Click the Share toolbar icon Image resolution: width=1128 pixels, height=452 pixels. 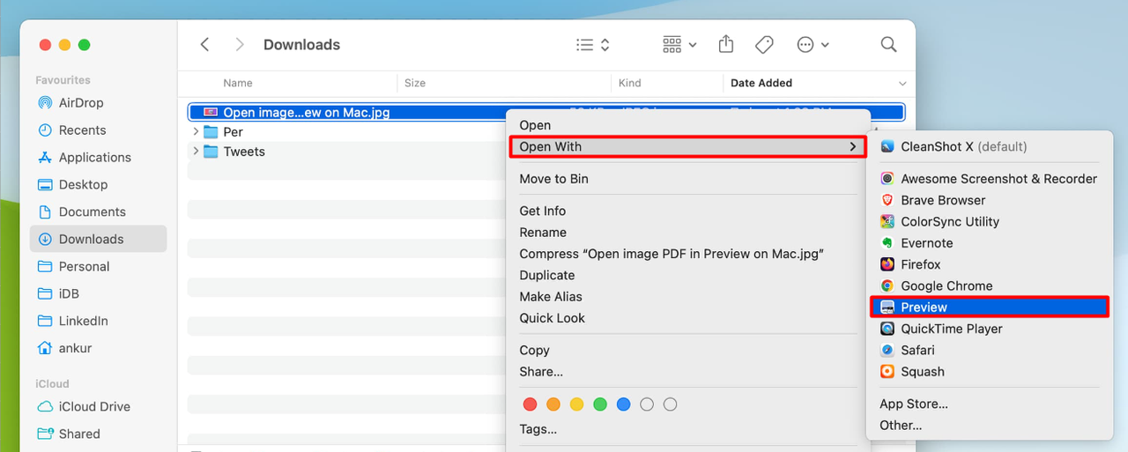pos(726,44)
